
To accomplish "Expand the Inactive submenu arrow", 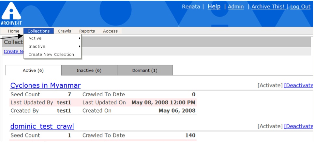I will click(79, 46).
